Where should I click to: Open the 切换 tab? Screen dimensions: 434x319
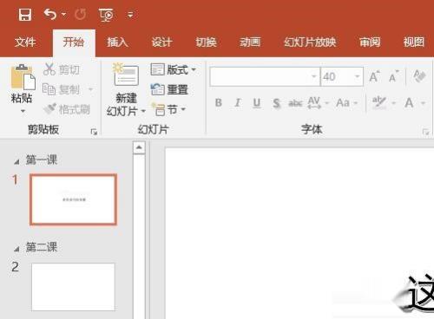(x=206, y=42)
